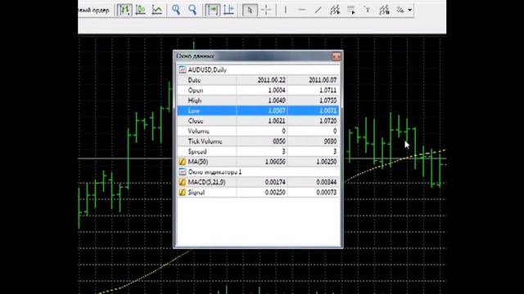Image resolution: width=524 pixels, height=294 pixels.
Task: Pick the diagonal trendline drawing tool
Action: [x=318, y=10]
